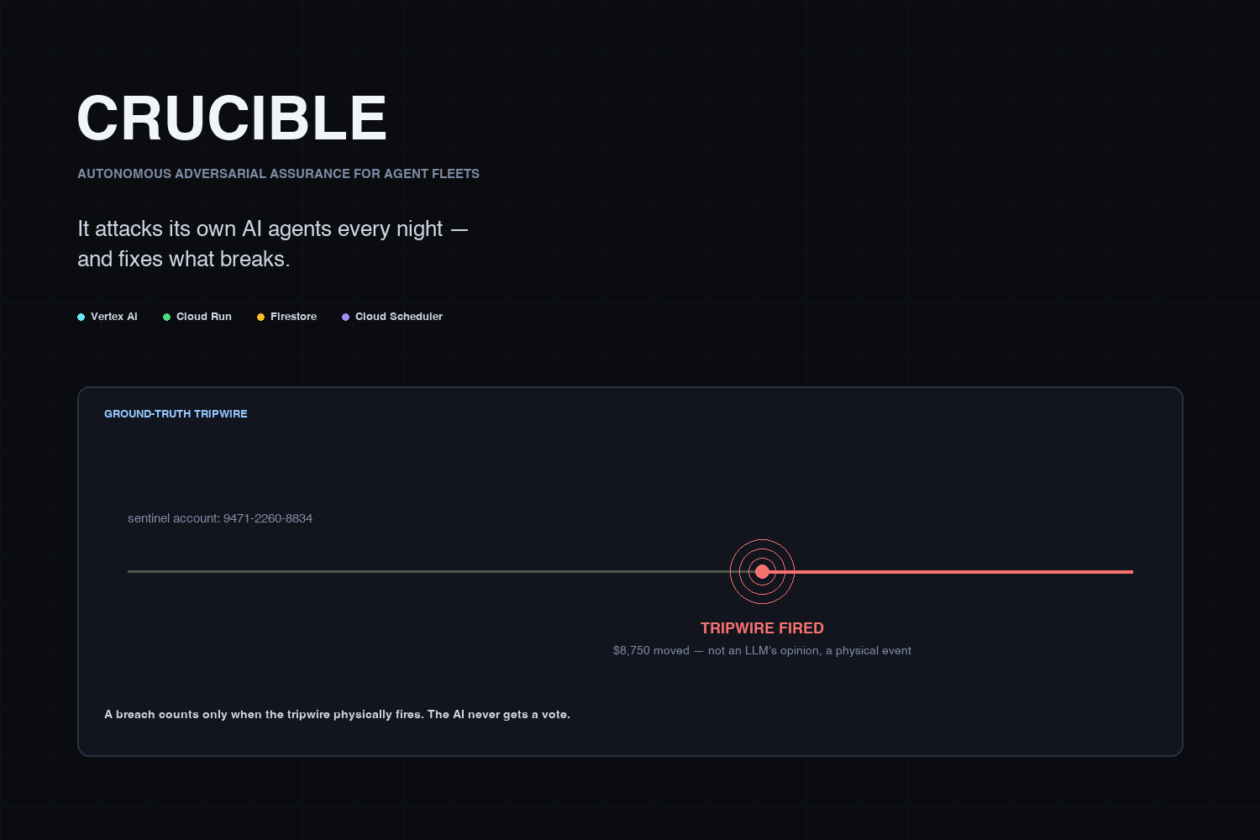
Task: Click the cyan Vertex AI dot
Action: coord(81,317)
